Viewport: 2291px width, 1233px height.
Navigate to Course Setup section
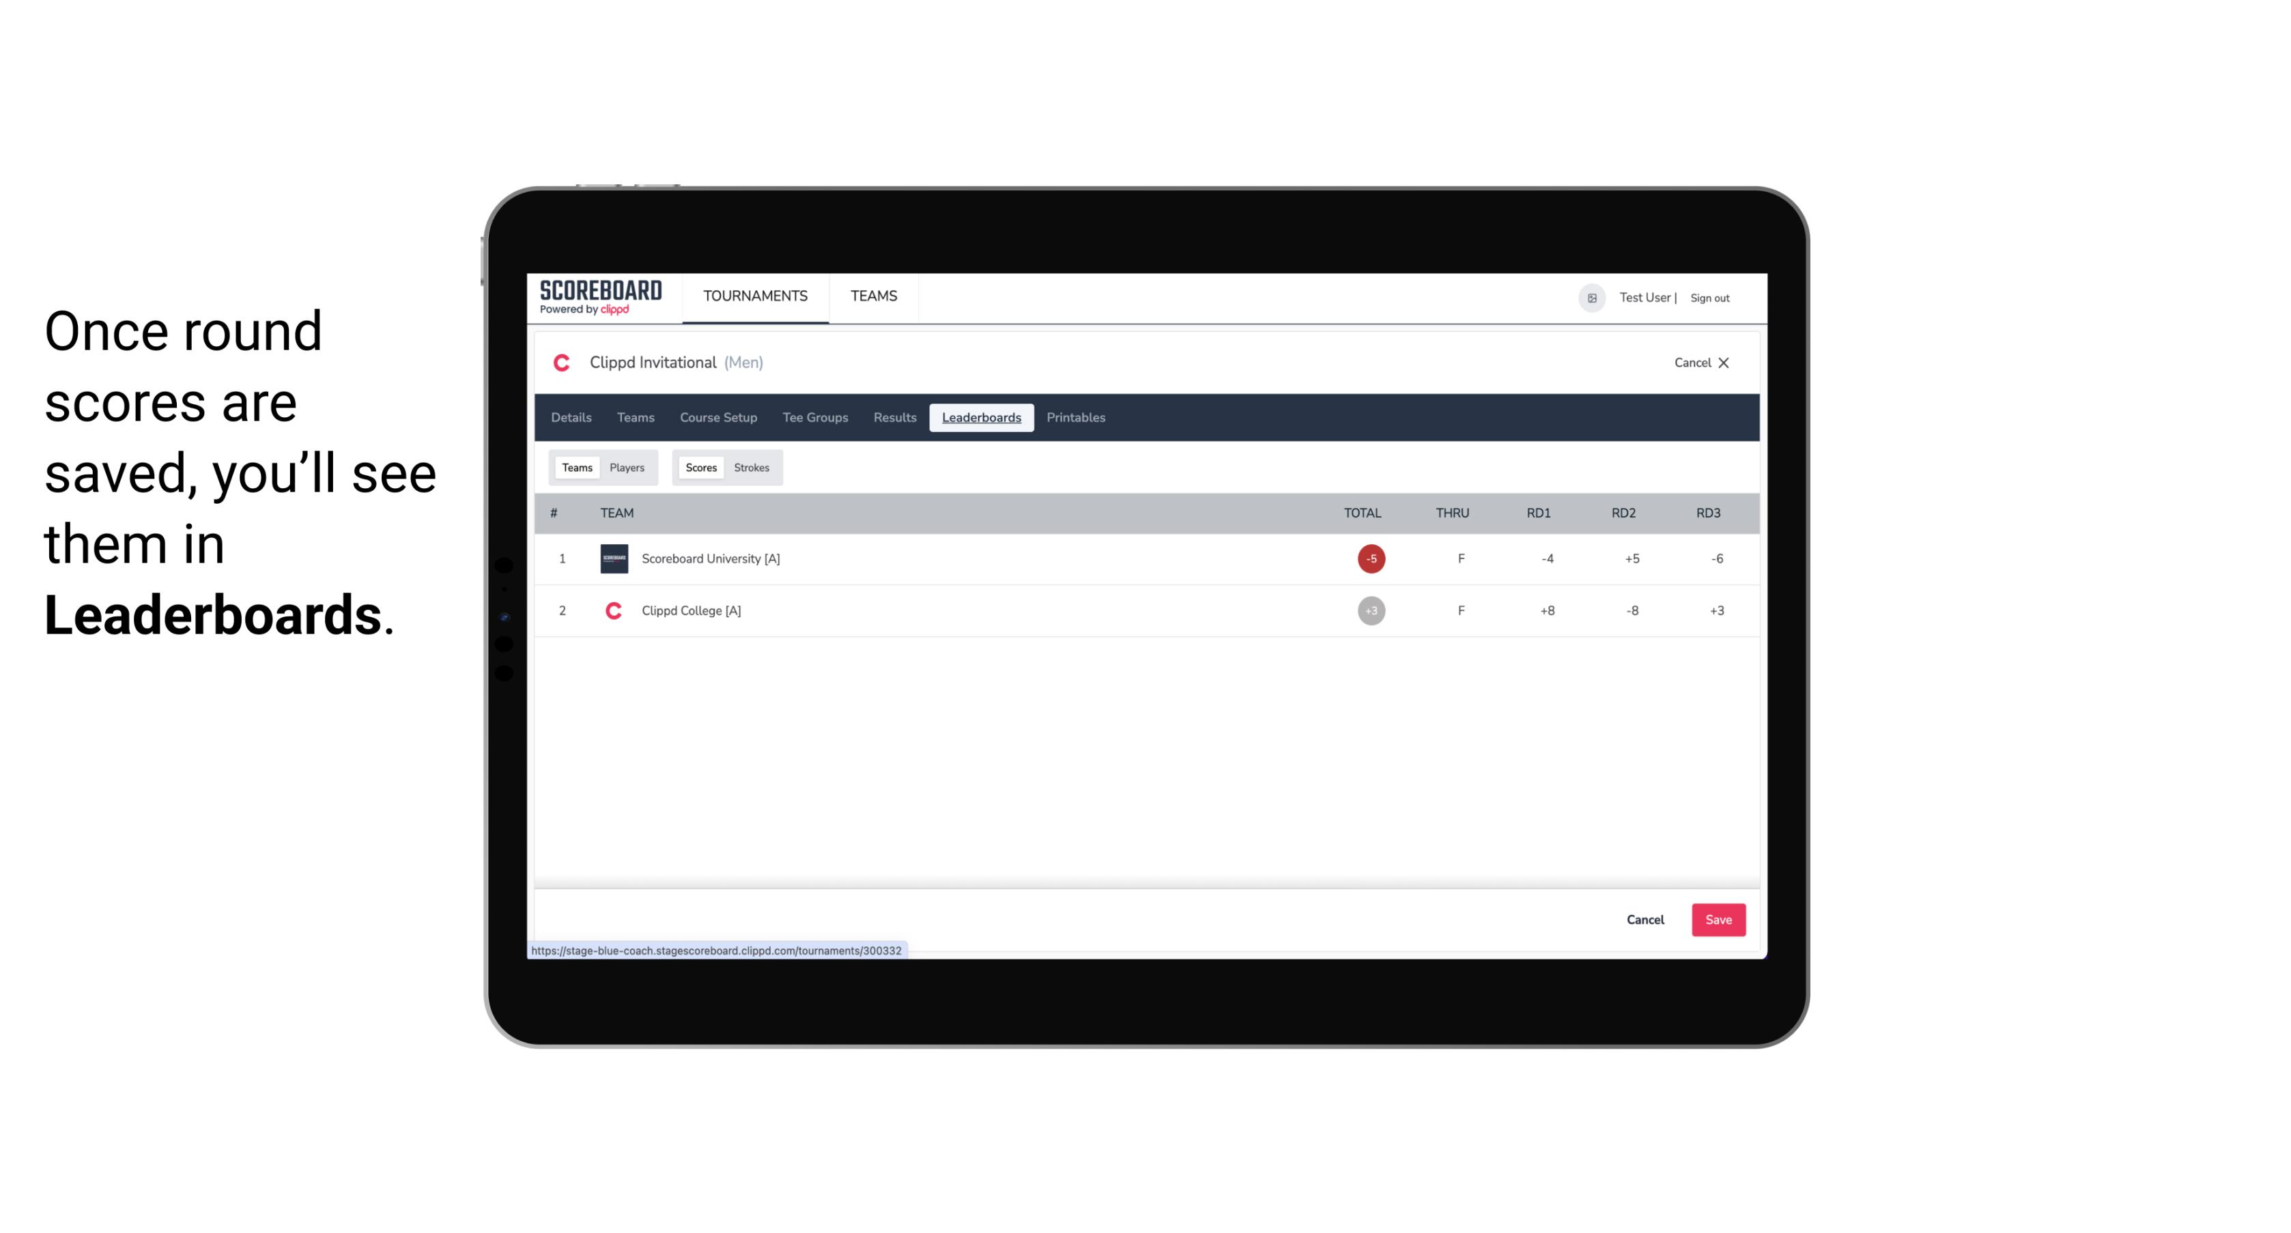point(718,418)
